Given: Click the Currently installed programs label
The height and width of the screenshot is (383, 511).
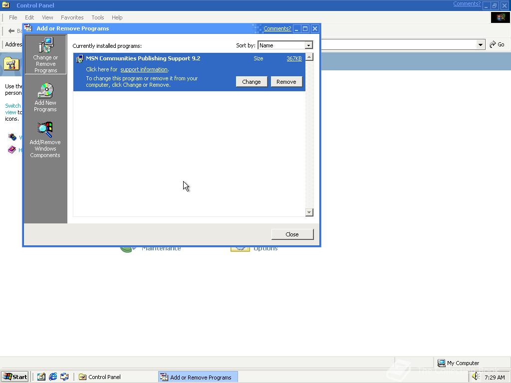Looking at the screenshot, I should pos(107,46).
